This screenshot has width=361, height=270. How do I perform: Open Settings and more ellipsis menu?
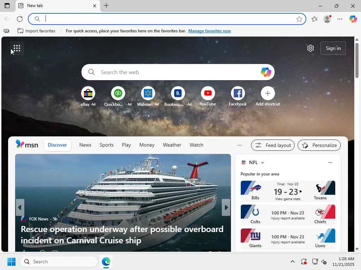(340, 19)
